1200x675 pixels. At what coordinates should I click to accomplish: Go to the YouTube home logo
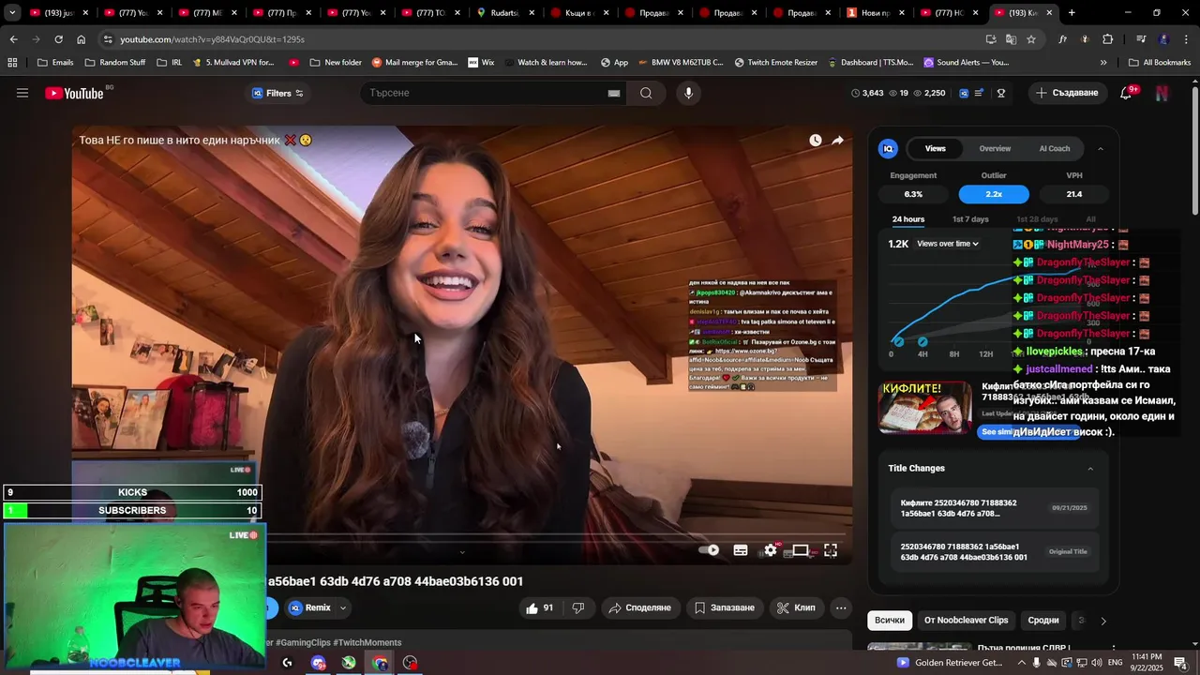[75, 93]
